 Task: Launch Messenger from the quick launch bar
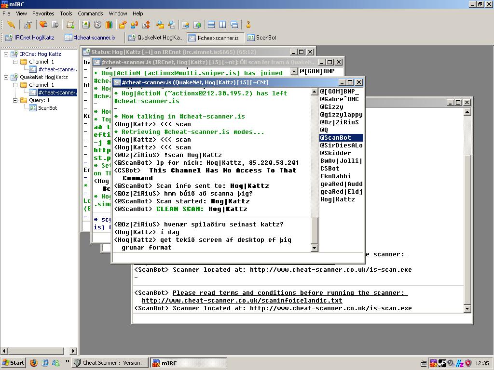(x=56, y=363)
